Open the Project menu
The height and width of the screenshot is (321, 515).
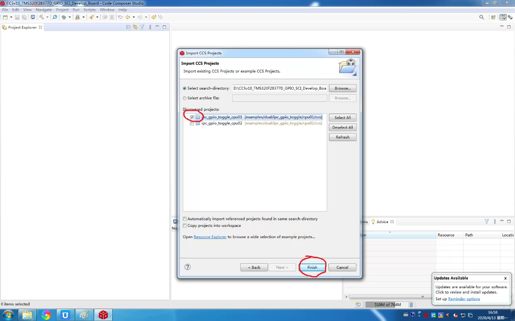[x=62, y=10]
